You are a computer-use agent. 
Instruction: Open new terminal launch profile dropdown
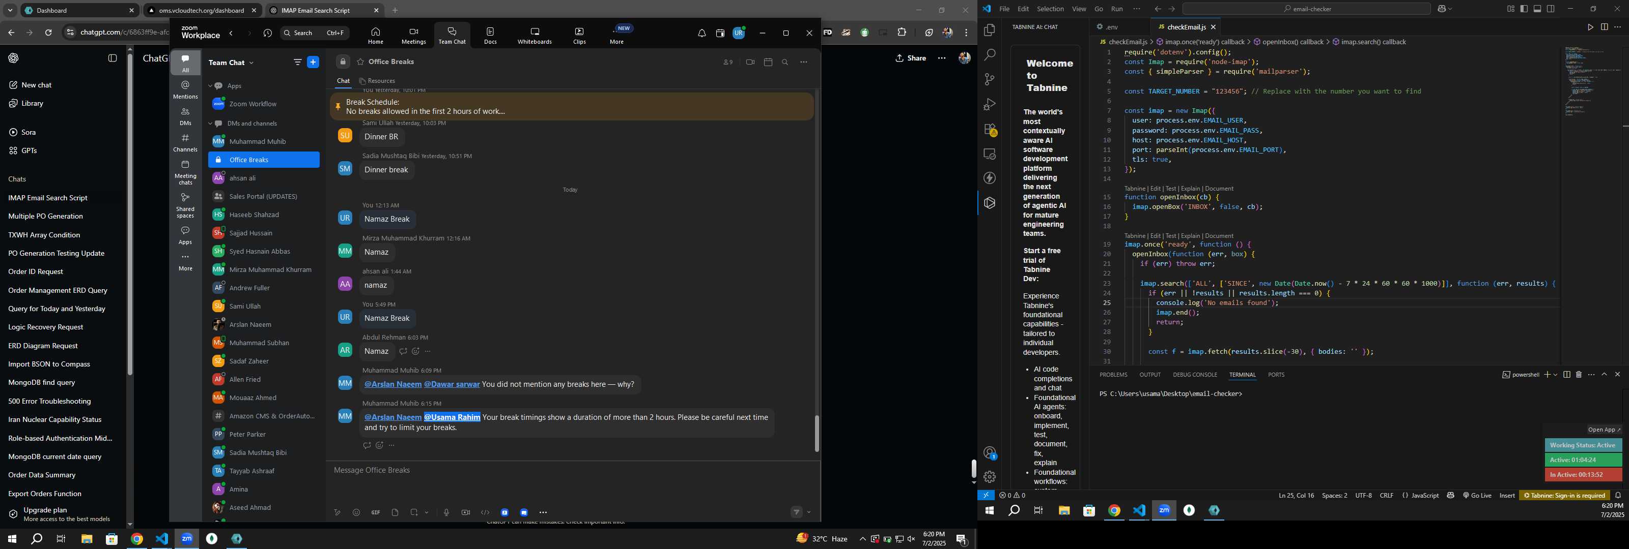[1555, 375]
